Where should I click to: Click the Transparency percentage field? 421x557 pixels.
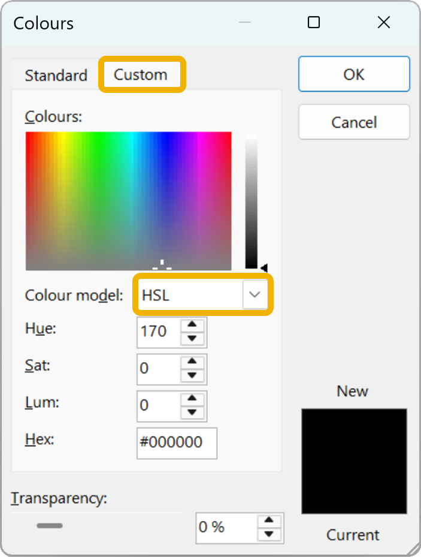pyautogui.click(x=227, y=528)
